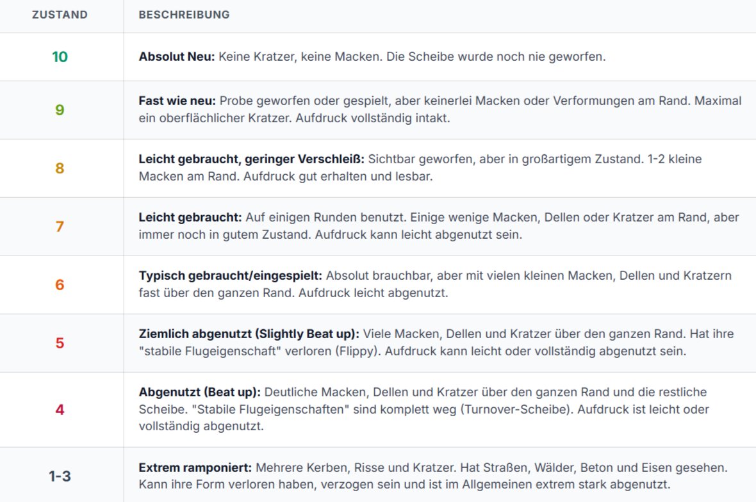This screenshot has height=502, width=756.
Task: Click the orange condition rating 7
Action: [60, 227]
